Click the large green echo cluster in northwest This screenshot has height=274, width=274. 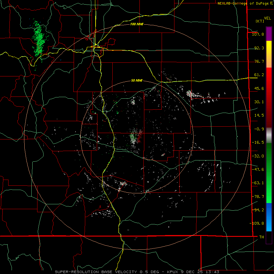coord(39,39)
